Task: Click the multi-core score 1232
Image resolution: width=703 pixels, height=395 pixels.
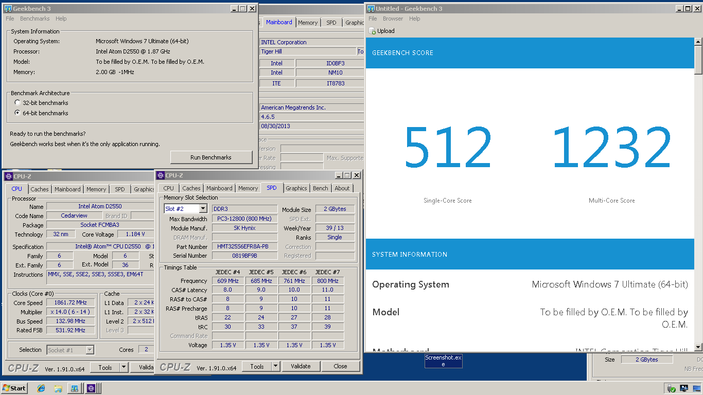Action: click(x=612, y=148)
